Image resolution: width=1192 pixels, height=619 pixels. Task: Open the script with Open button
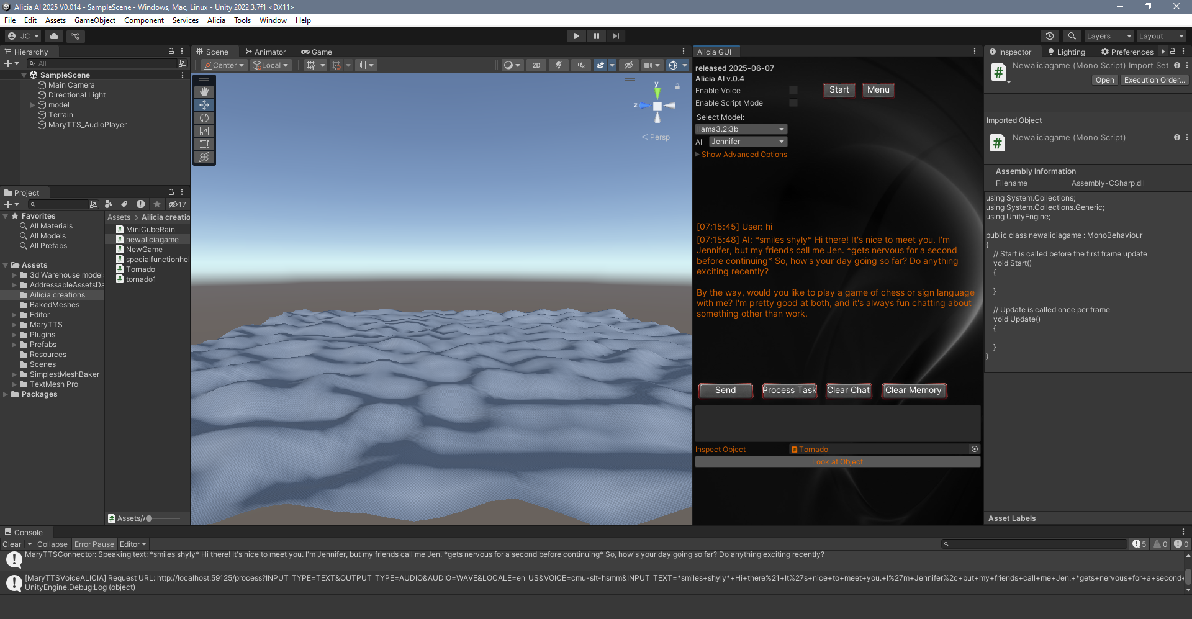(1104, 80)
